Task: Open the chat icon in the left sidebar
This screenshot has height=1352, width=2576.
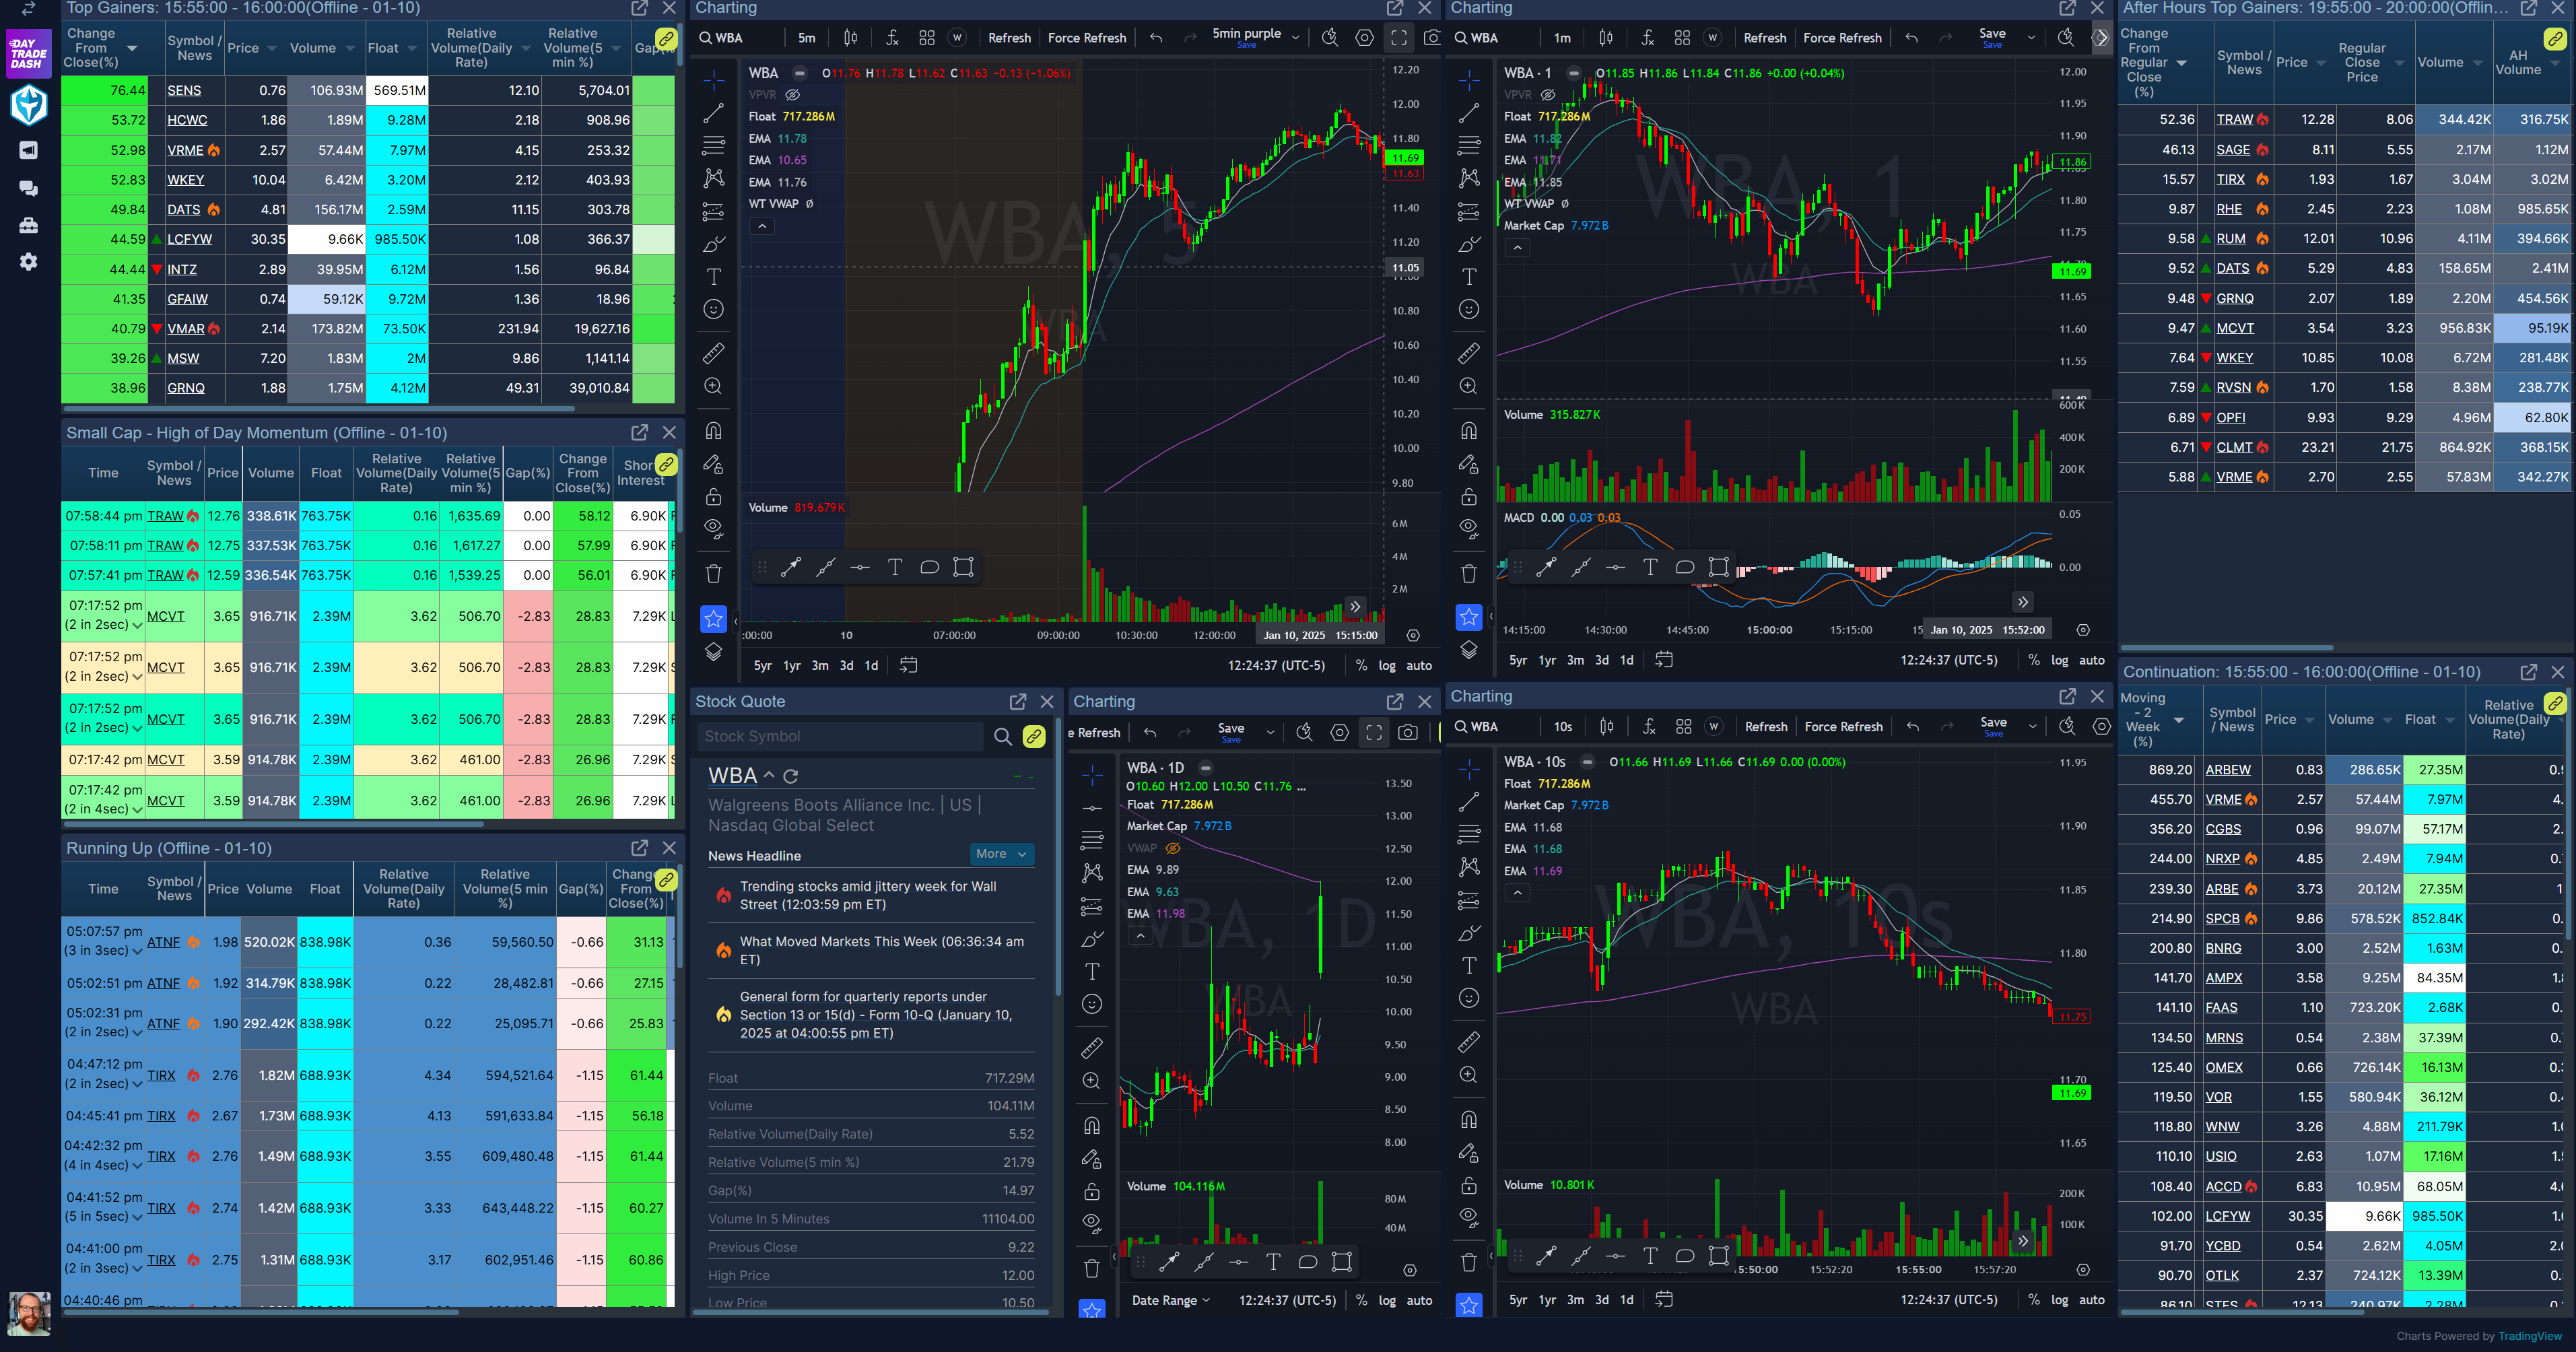Action: [29, 188]
